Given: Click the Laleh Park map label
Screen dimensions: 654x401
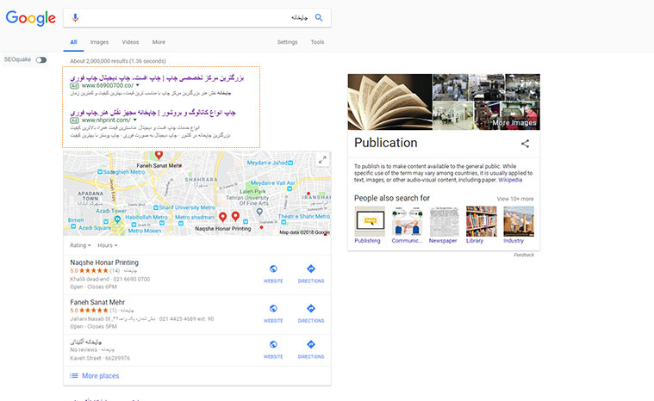Looking at the screenshot, I should (252, 191).
